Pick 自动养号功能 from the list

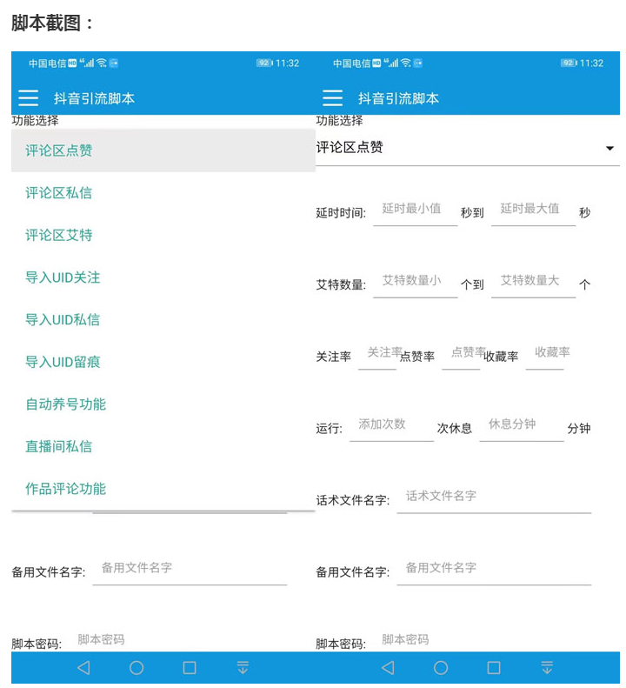(65, 404)
